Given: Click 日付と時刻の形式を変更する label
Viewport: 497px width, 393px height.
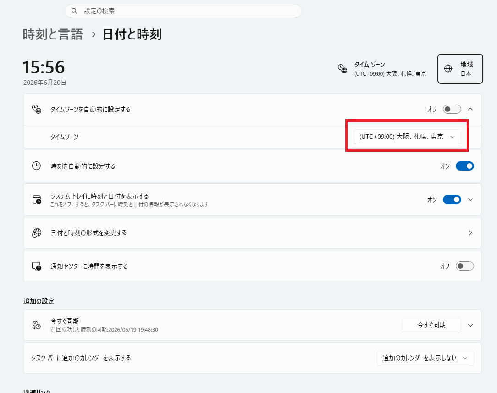Looking at the screenshot, I should tap(89, 233).
